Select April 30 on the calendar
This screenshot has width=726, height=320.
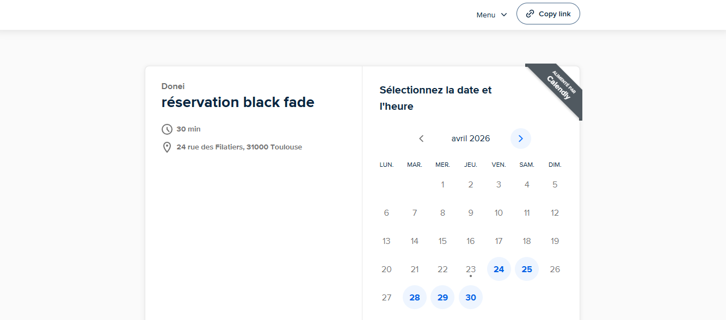pyautogui.click(x=471, y=297)
